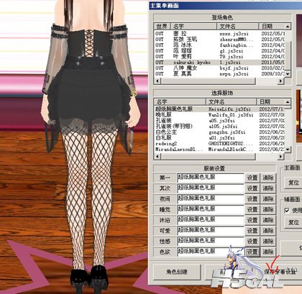Select character row with file 'T9.jx3csi'
Screen dimensions: 302x294
[219, 57]
